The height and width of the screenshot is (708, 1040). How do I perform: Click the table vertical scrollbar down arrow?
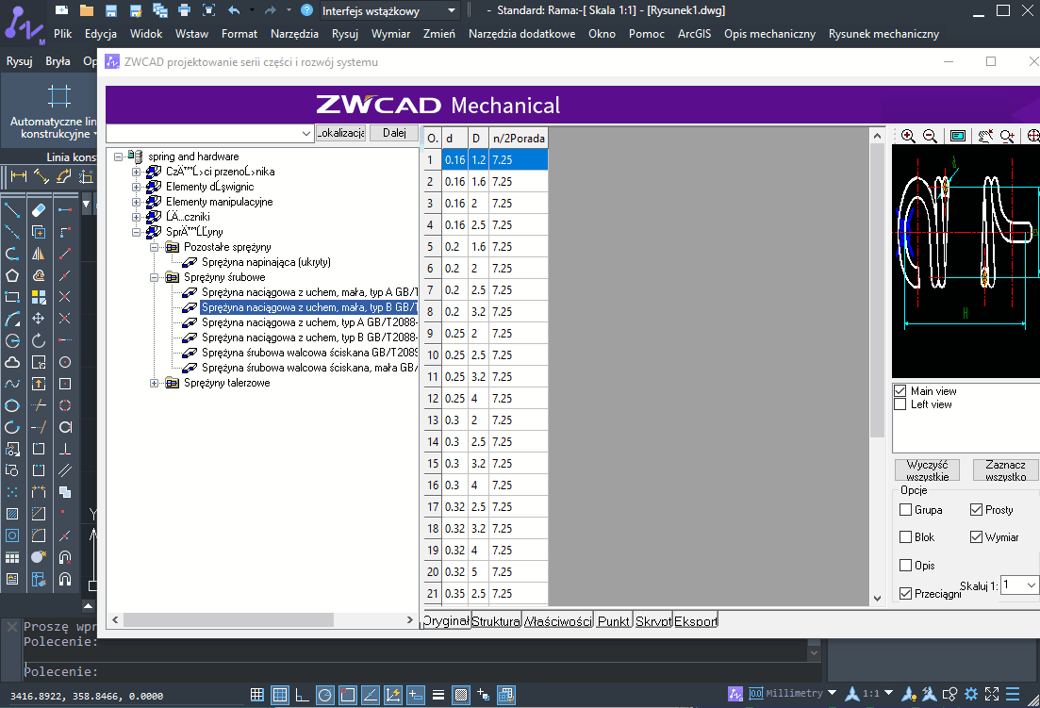pos(877,598)
